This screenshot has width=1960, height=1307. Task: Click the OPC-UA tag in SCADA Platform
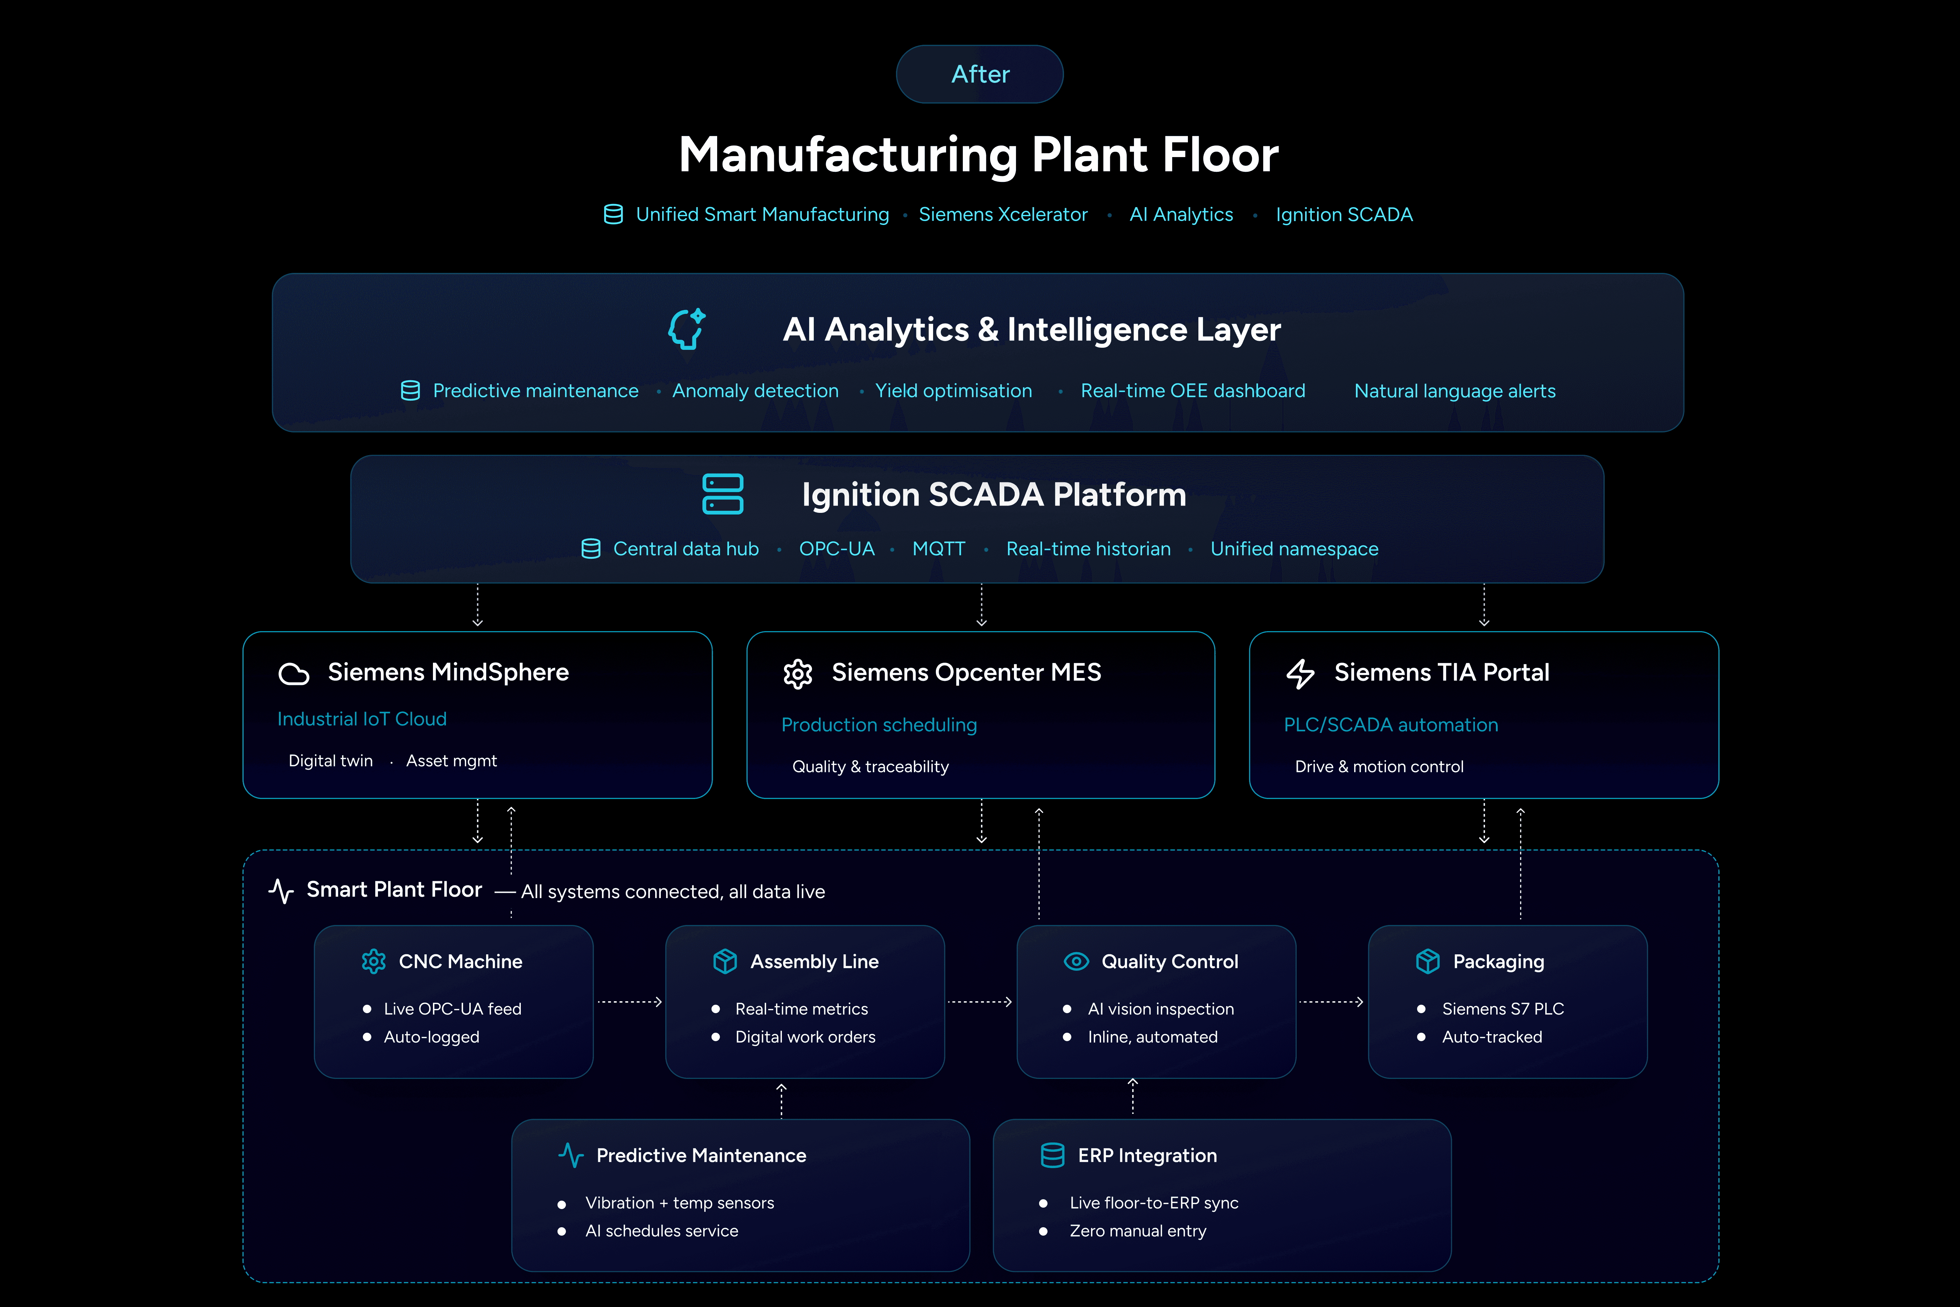click(x=836, y=549)
